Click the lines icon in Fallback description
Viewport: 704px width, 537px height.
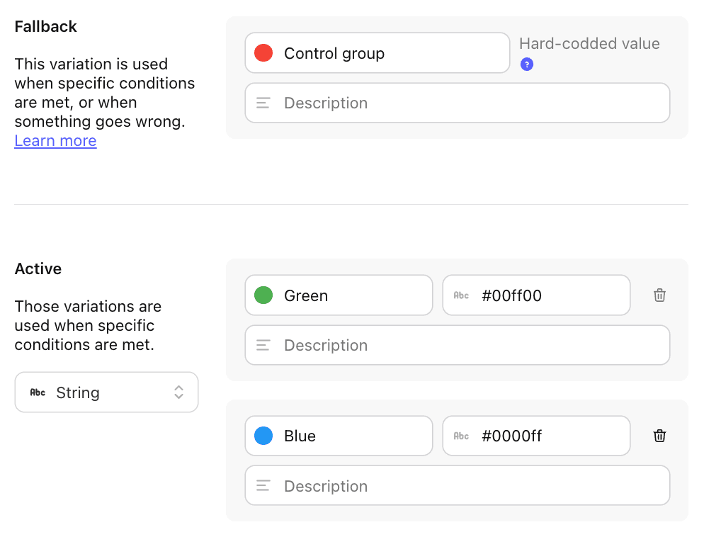(263, 103)
